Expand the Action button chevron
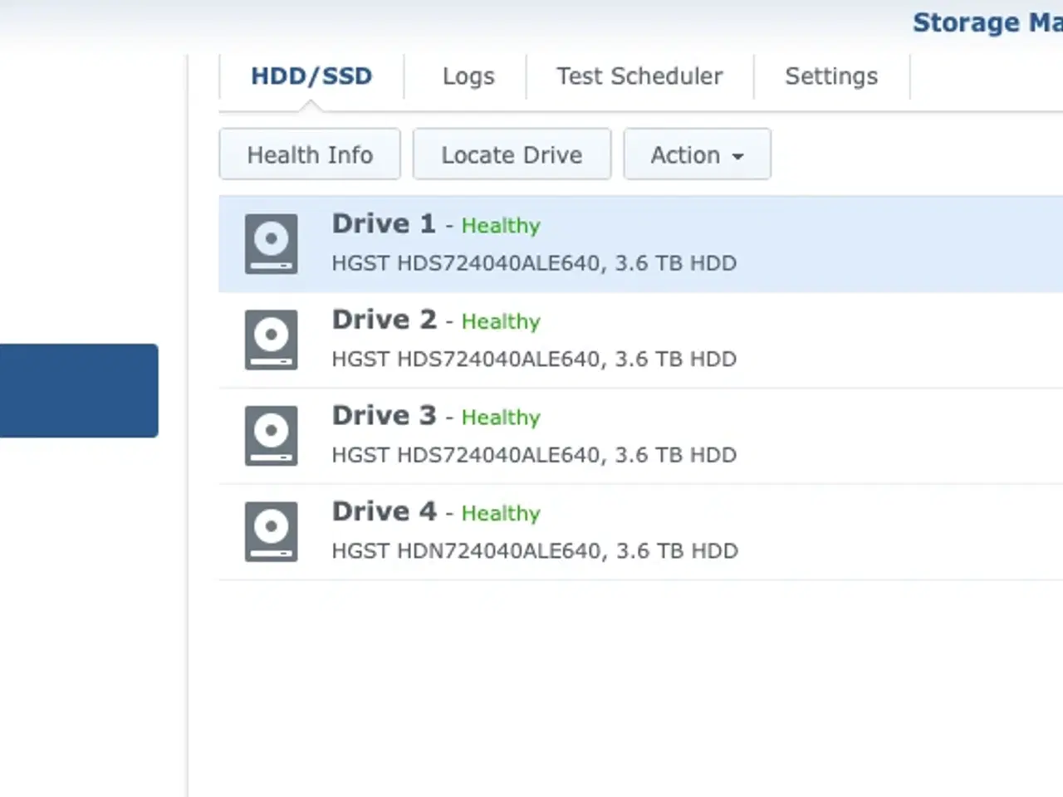The image size is (1063, 797). (739, 156)
